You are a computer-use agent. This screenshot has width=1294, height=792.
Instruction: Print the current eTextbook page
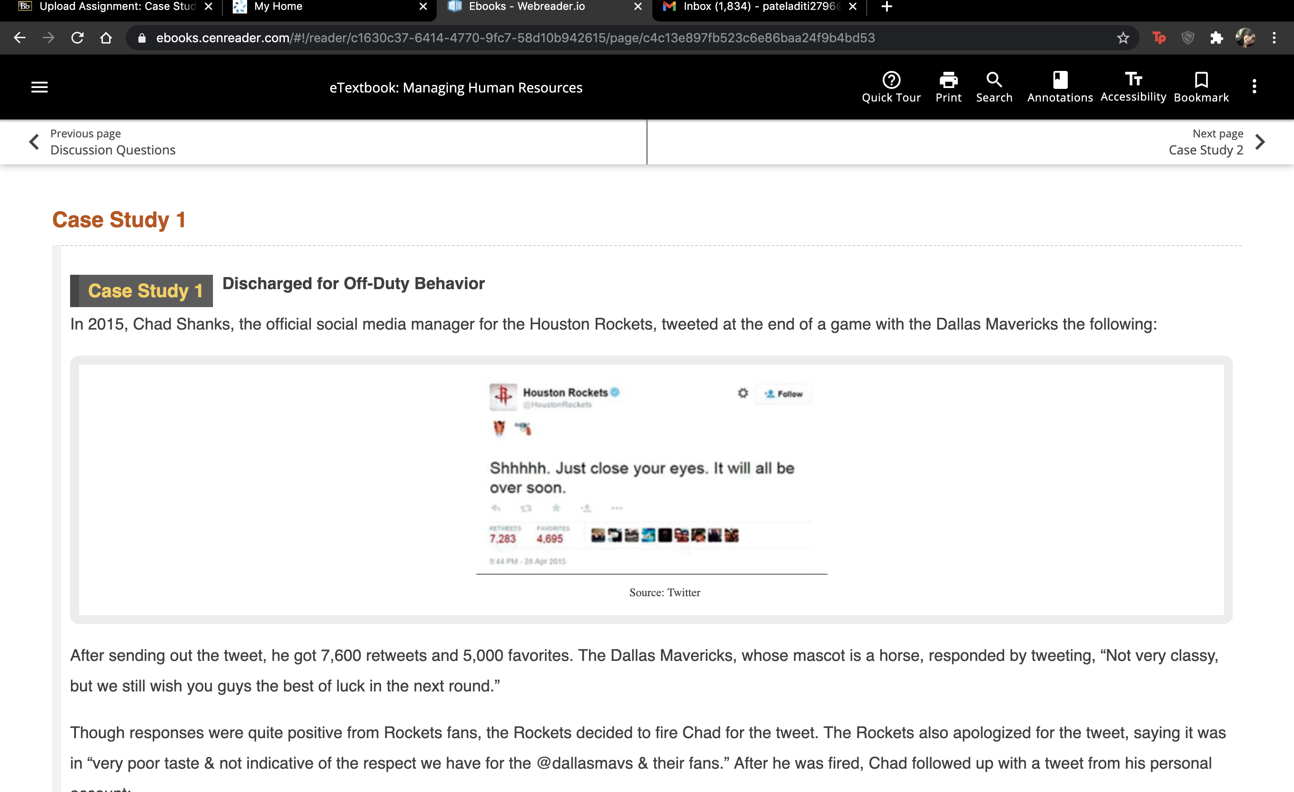tap(948, 87)
